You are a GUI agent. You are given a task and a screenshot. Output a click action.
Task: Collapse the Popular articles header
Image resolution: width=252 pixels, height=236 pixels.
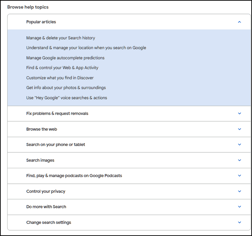129,22
